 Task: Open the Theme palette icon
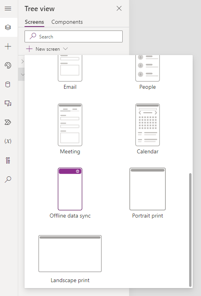click(x=8, y=65)
